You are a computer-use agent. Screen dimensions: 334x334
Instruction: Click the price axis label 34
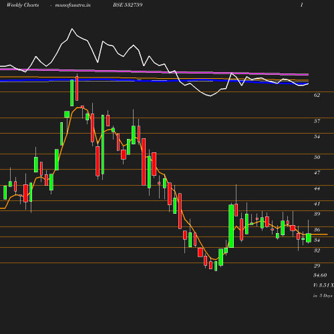317,240
